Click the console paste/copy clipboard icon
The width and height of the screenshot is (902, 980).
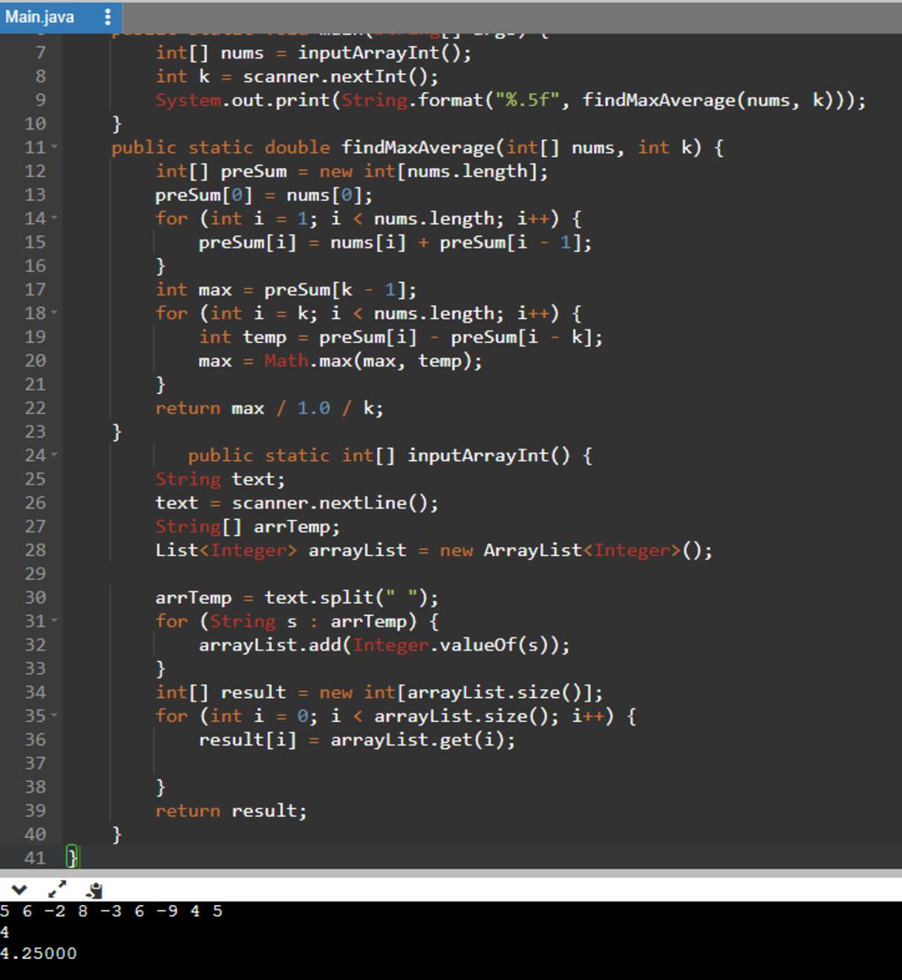(x=94, y=890)
